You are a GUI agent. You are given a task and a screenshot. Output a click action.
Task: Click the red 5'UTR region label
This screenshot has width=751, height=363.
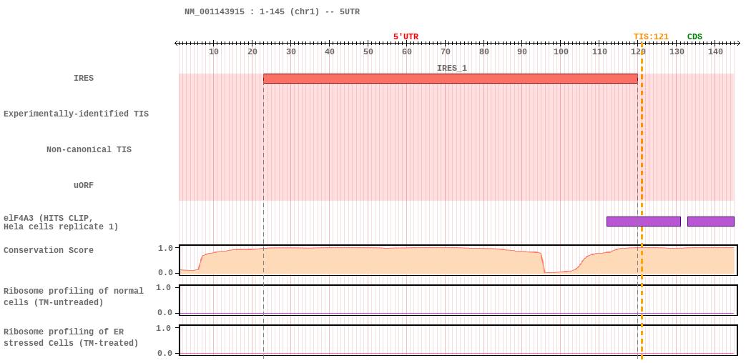[406, 37]
